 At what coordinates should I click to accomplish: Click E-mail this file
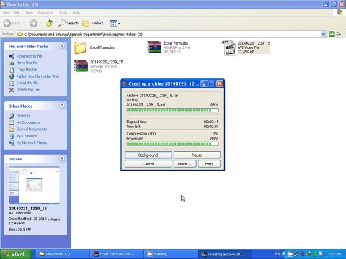point(27,83)
